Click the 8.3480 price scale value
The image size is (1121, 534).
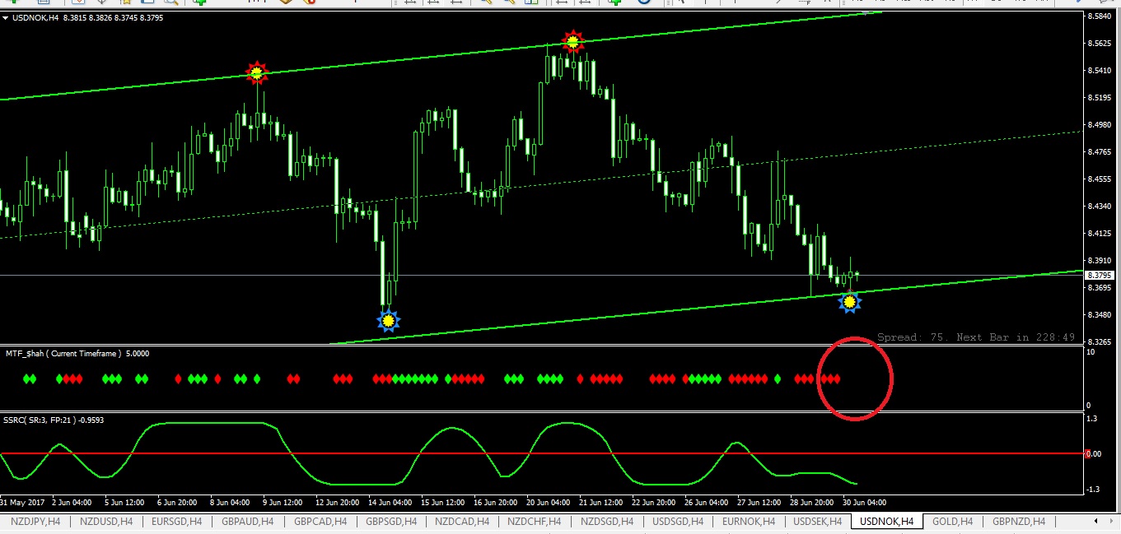1100,315
